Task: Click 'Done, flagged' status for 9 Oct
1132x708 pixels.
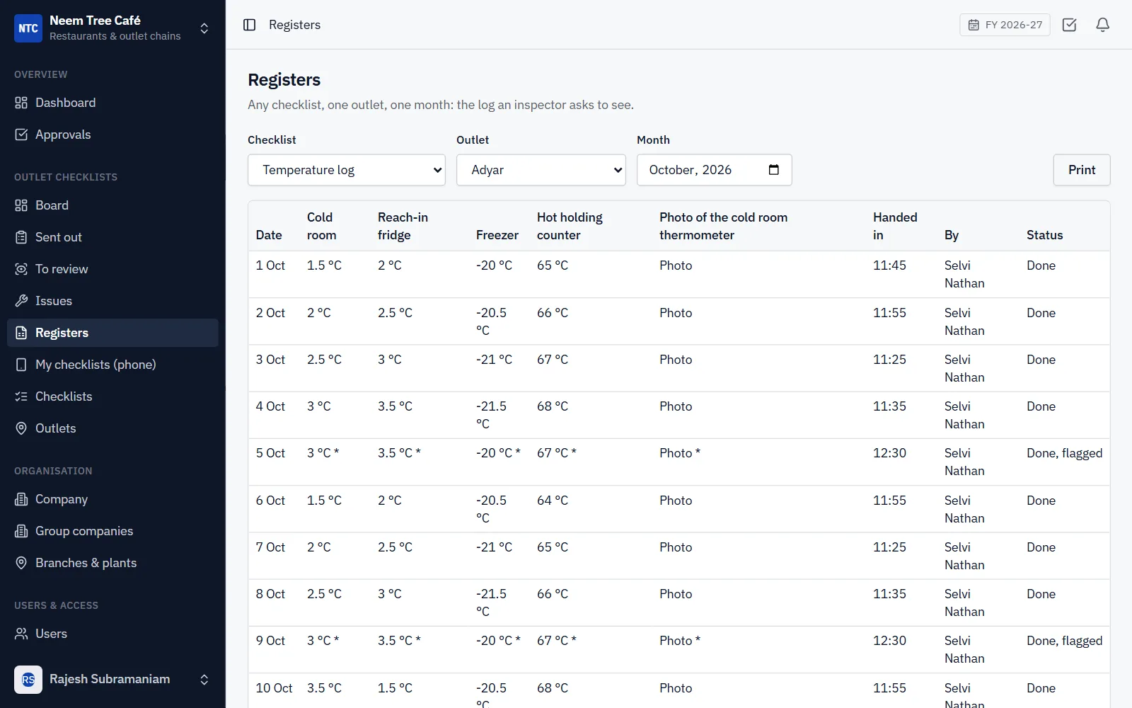Action: (1065, 641)
